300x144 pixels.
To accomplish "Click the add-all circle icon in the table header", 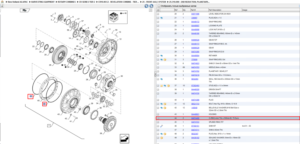I will pos(158,10).
